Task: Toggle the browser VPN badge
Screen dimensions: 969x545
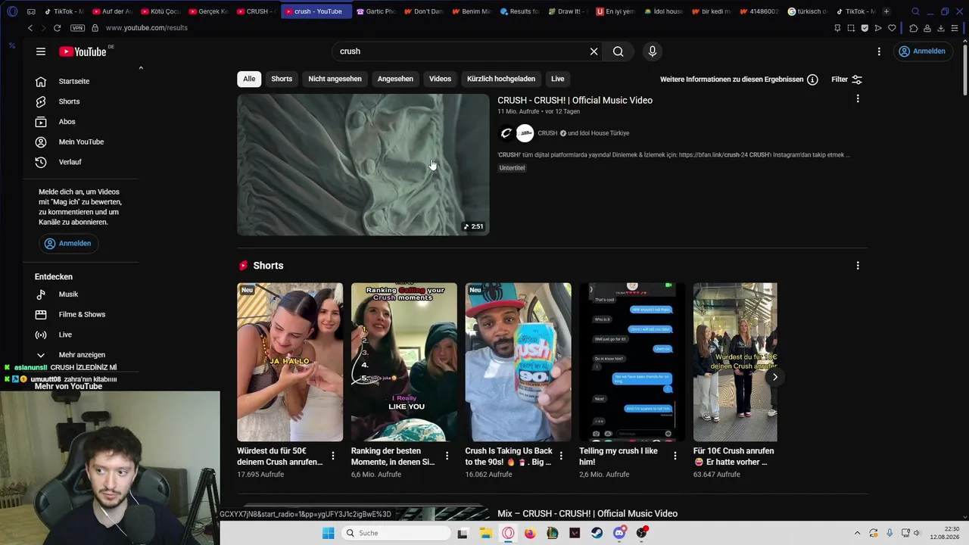Action: point(77,28)
